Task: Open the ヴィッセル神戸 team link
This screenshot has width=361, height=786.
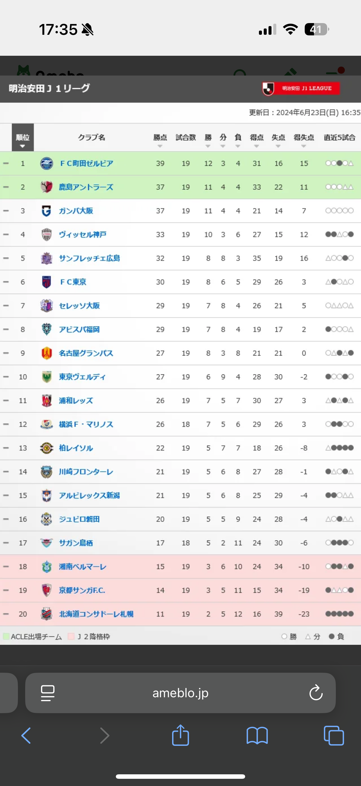Action: coord(83,235)
